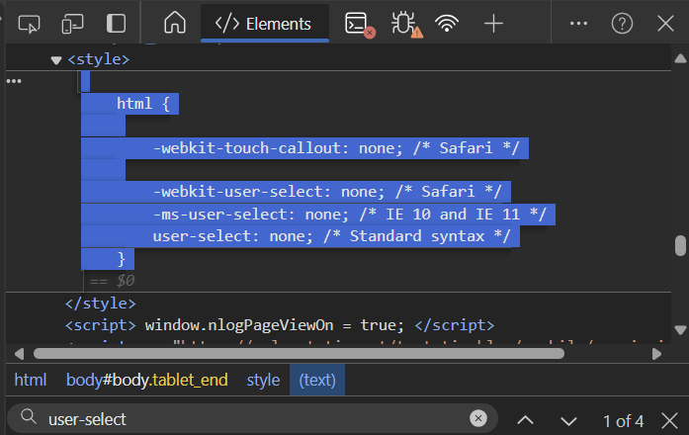Open the Console tool with error badge
689x435 pixels.
point(360,25)
